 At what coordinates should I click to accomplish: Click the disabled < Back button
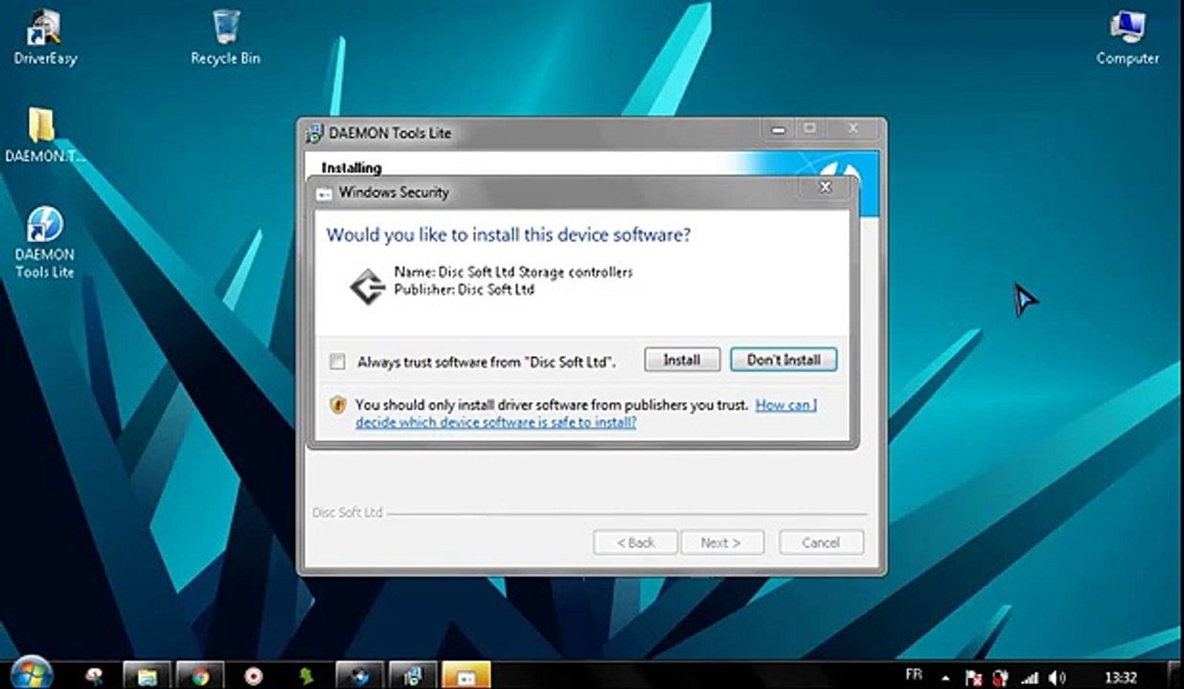tap(635, 543)
